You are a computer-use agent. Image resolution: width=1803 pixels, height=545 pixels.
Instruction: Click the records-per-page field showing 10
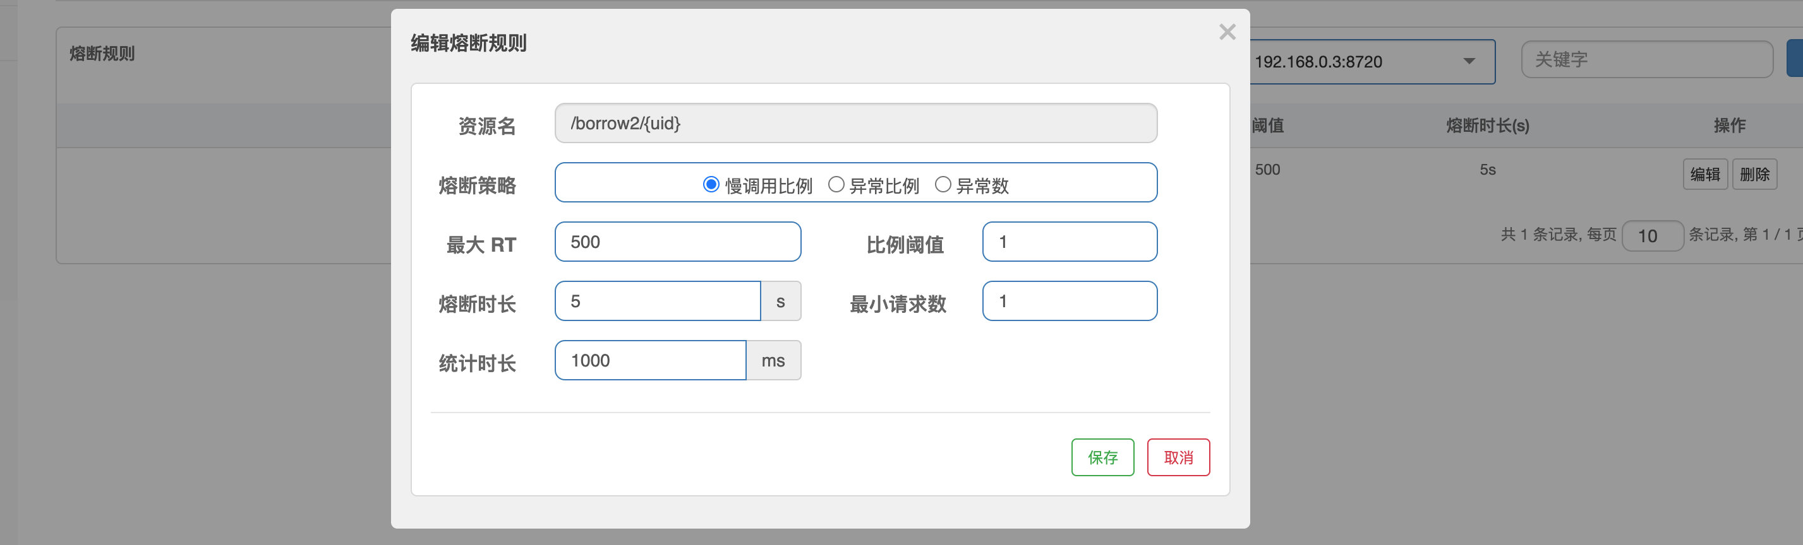[1652, 236]
